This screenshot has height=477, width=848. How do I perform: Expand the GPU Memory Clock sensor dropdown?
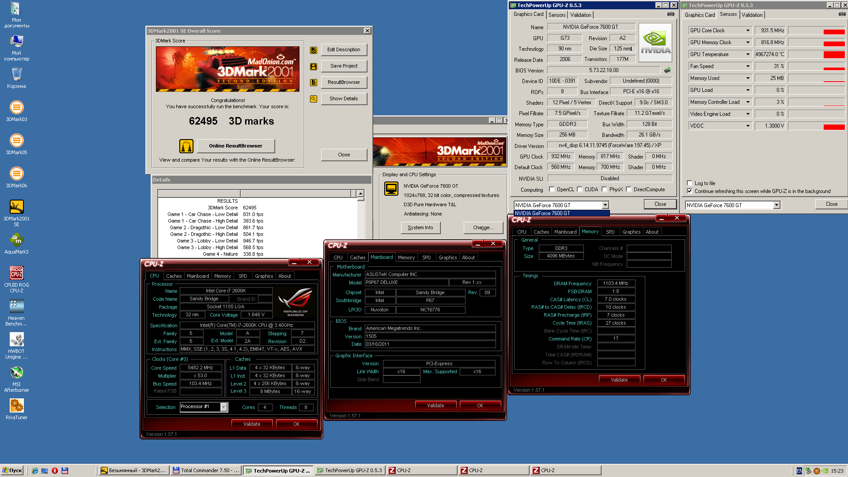click(x=748, y=42)
